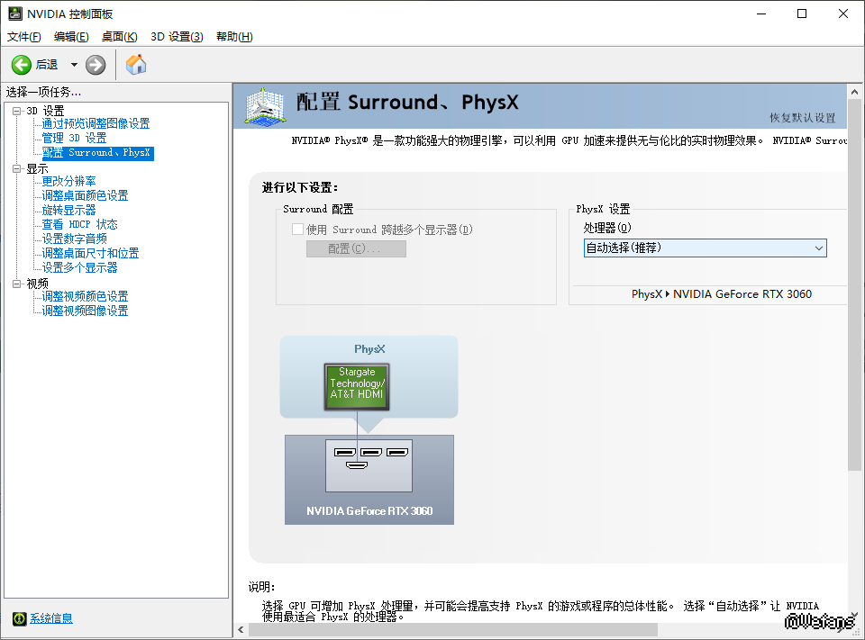This screenshot has width=865, height=640.
Task: Open 调整桌面尺寸和位置
Action: (x=90, y=252)
